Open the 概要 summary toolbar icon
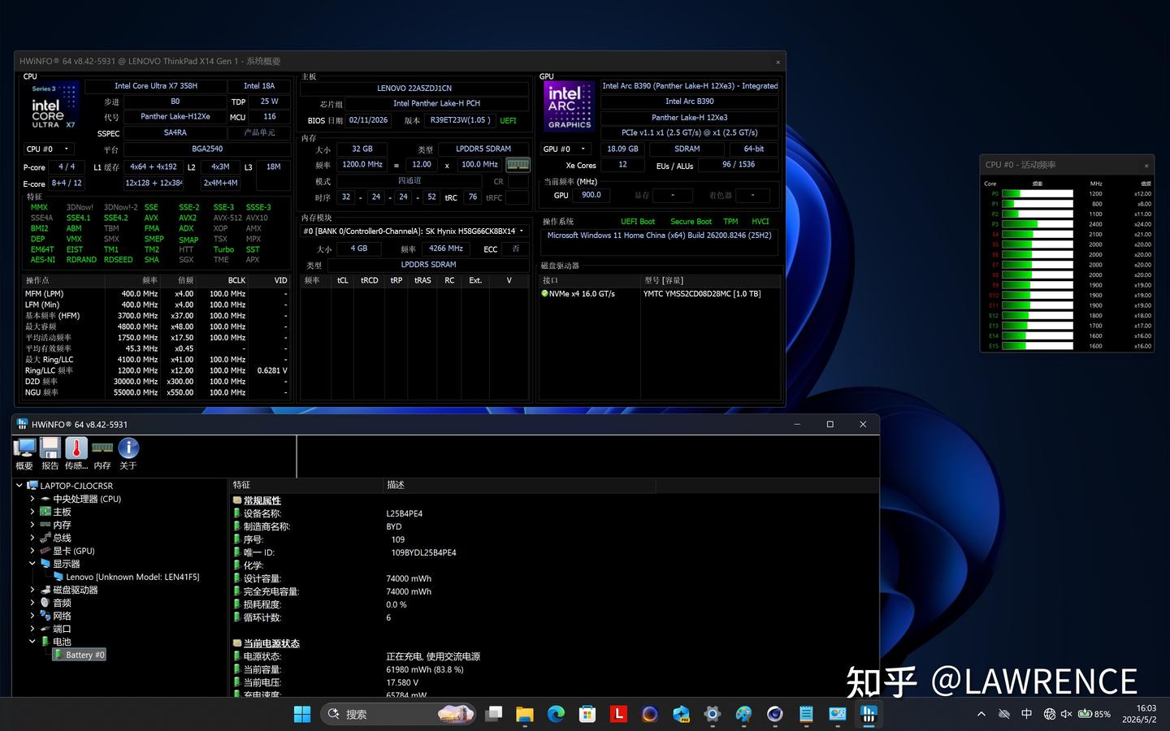Viewport: 1170px width, 731px height. (x=24, y=453)
